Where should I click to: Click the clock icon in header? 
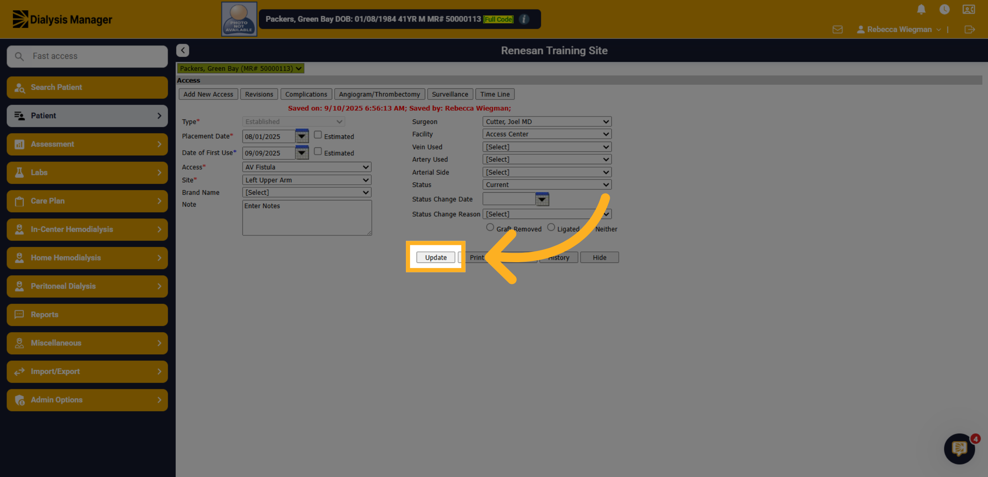pyautogui.click(x=944, y=9)
